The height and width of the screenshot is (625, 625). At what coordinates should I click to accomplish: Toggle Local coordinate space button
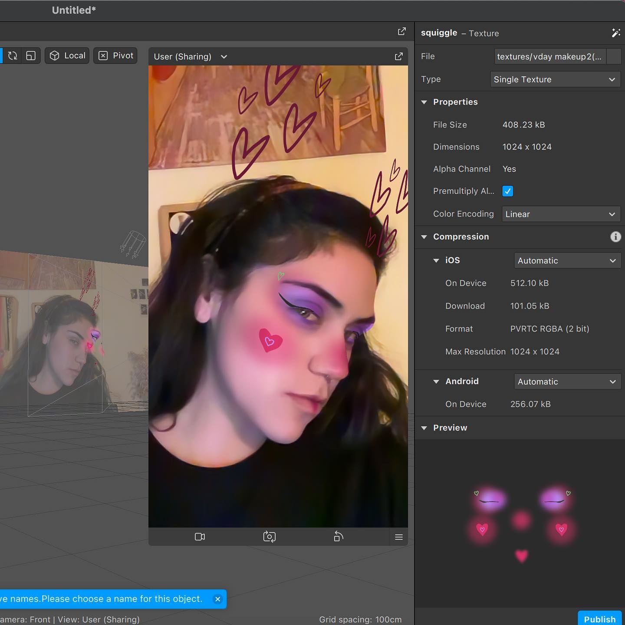tap(67, 56)
